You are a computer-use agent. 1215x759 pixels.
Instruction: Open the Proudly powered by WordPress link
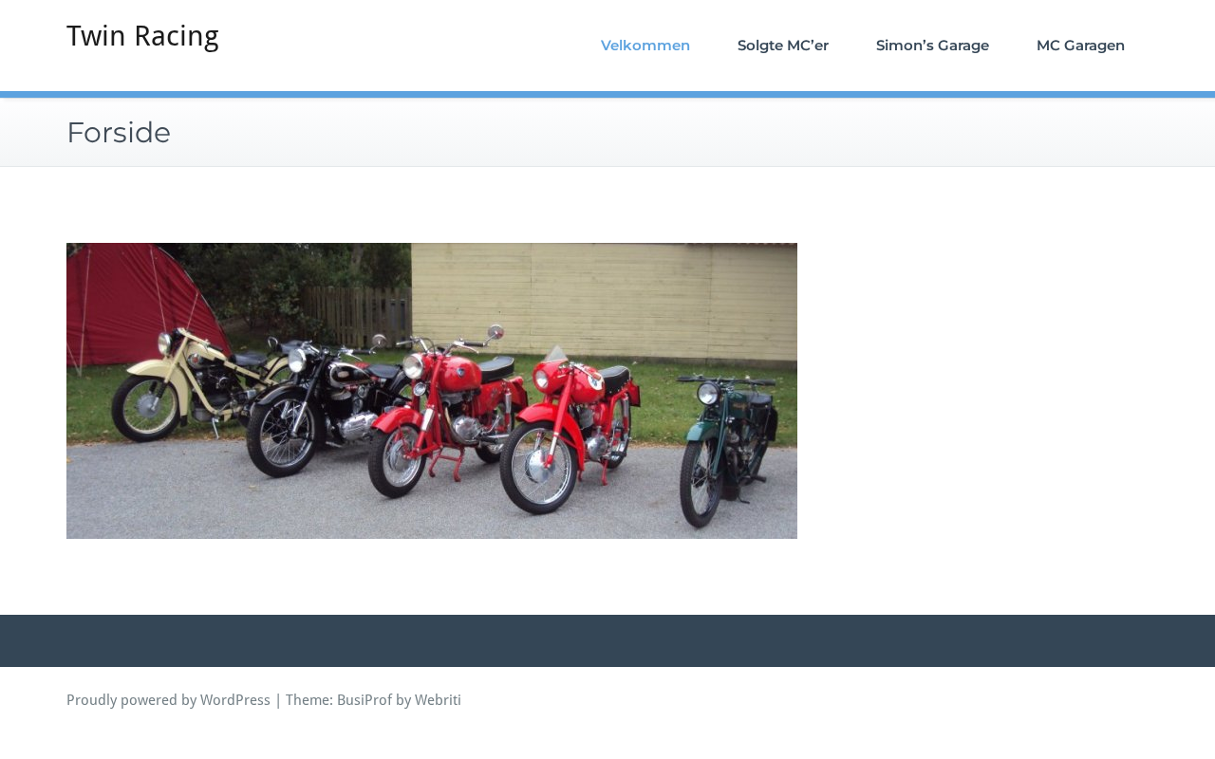tap(168, 700)
